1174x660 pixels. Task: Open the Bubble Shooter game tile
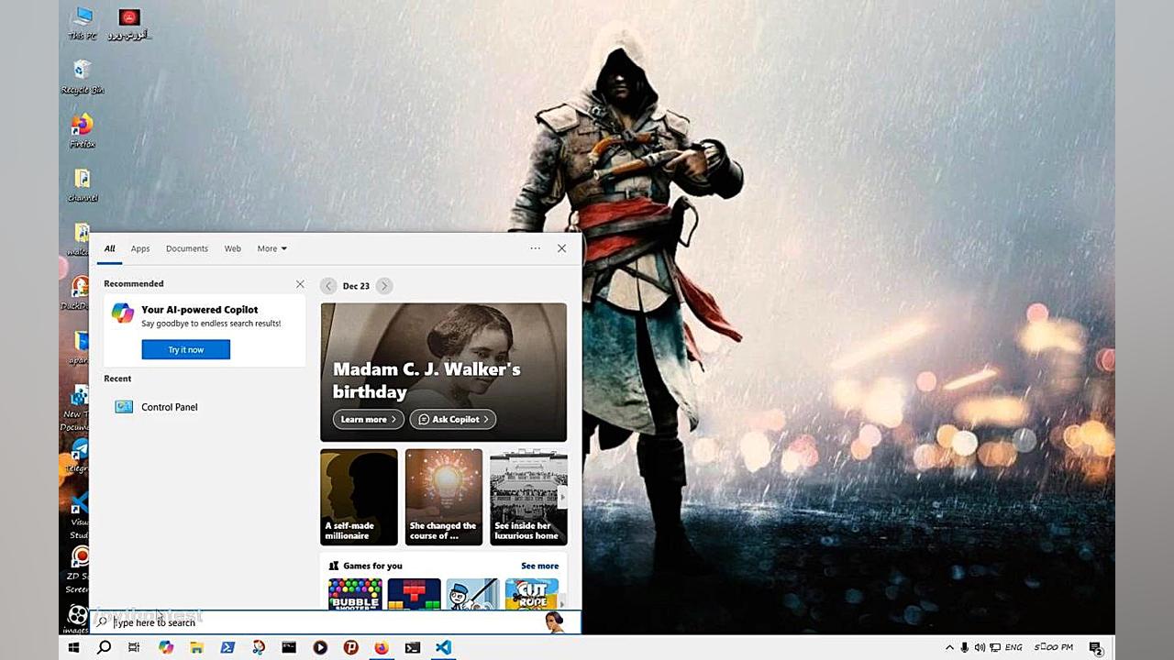[x=355, y=594]
